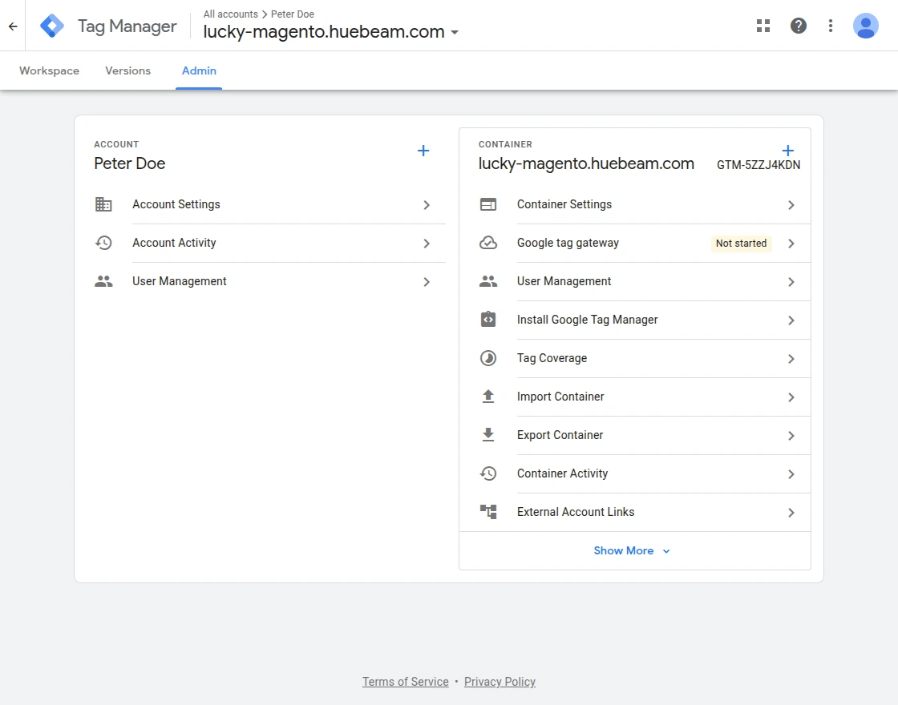Click chevron next to Install Google Tag Manager

pyautogui.click(x=791, y=320)
